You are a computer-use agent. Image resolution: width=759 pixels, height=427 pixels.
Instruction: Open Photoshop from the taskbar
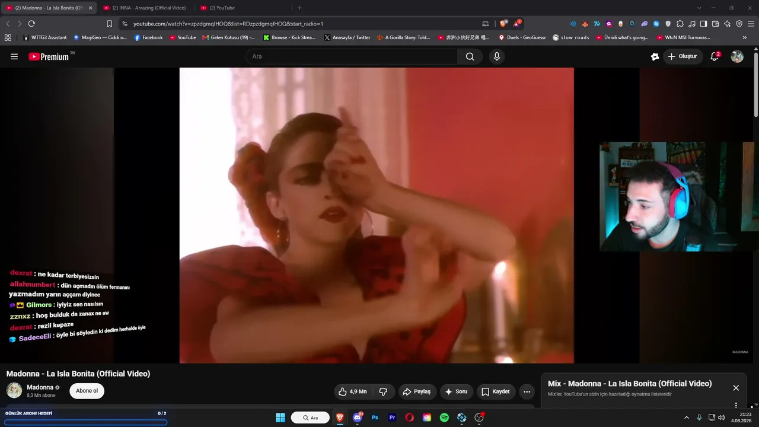[375, 418]
